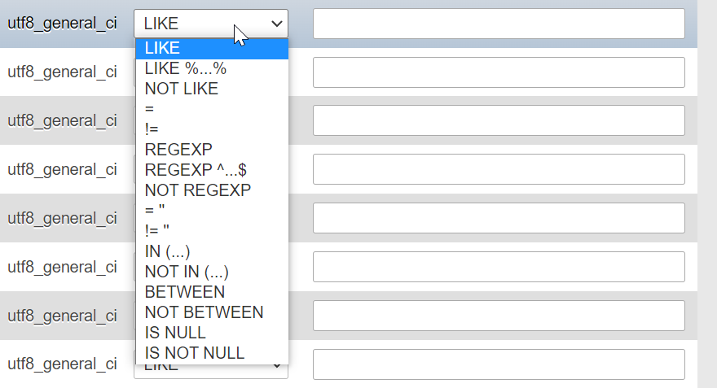Select the highlighted LIKE option
This screenshot has height=388, width=717.
tap(212, 48)
